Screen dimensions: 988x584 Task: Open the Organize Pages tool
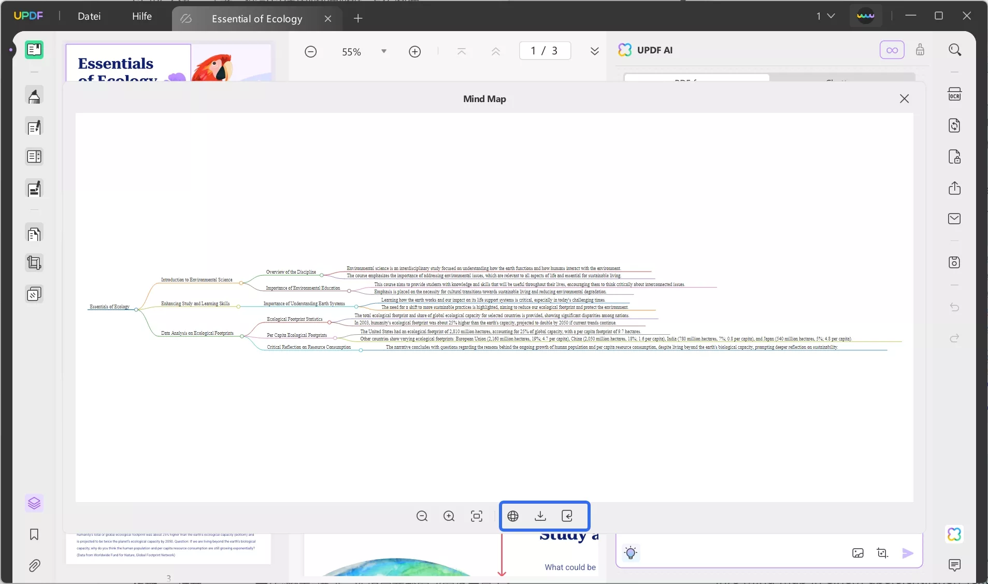click(34, 234)
